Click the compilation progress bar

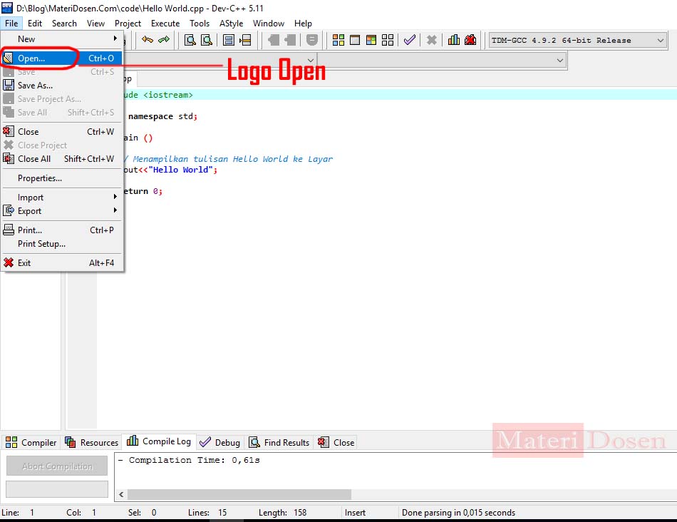(x=57, y=489)
